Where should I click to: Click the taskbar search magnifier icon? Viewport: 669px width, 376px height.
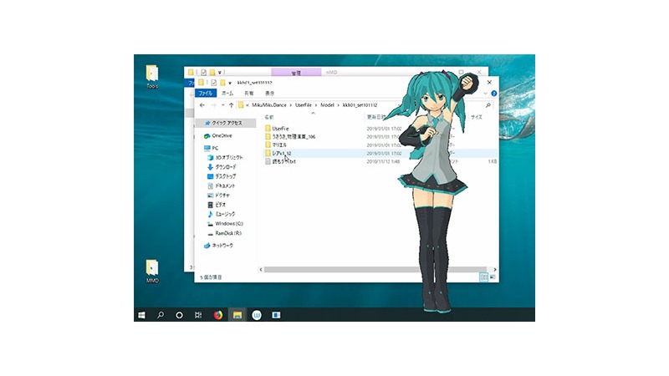(161, 315)
